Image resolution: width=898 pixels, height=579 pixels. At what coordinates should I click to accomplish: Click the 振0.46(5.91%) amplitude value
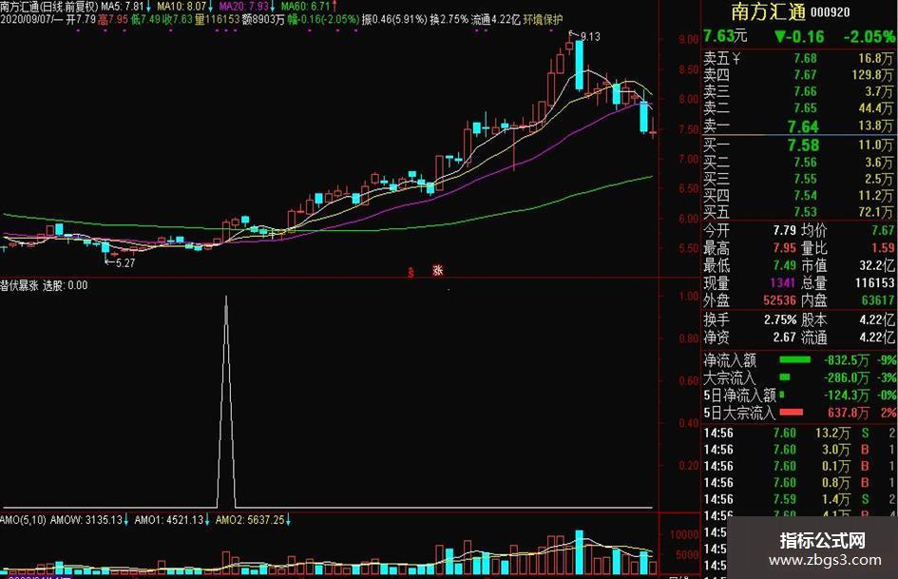tap(394, 20)
